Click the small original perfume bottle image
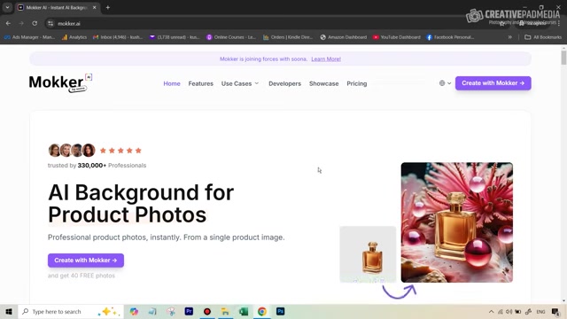Viewport: 567px width, 319px height. point(368,254)
